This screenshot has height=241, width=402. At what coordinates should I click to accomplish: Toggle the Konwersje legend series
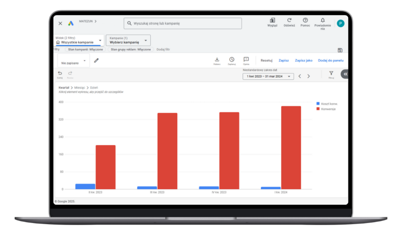[328, 109]
